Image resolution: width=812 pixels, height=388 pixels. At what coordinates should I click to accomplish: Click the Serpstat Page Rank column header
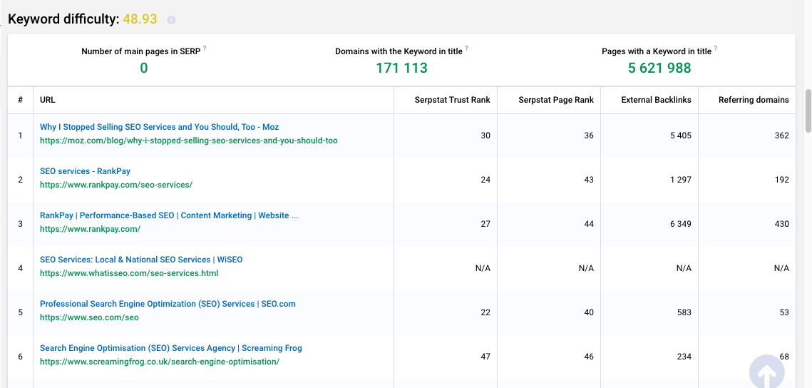coord(555,100)
